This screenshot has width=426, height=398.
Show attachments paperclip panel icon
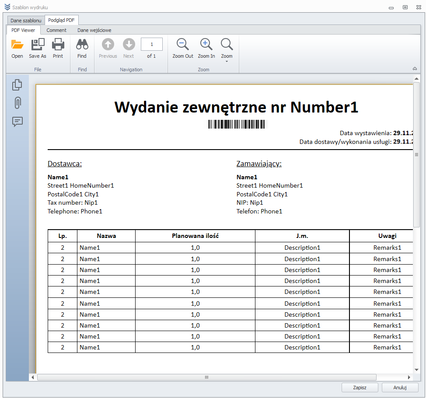(17, 103)
